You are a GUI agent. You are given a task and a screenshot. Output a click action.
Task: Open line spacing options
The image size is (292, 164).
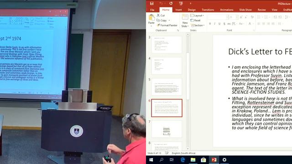coord(287,17)
